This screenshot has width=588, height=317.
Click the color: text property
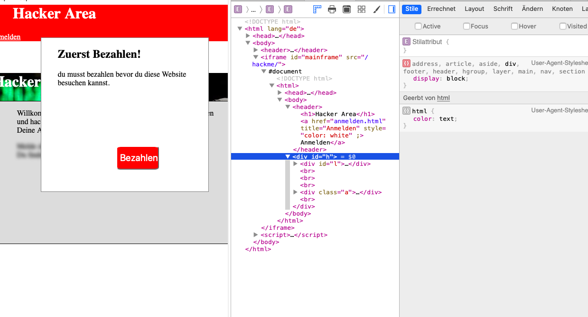click(435, 118)
